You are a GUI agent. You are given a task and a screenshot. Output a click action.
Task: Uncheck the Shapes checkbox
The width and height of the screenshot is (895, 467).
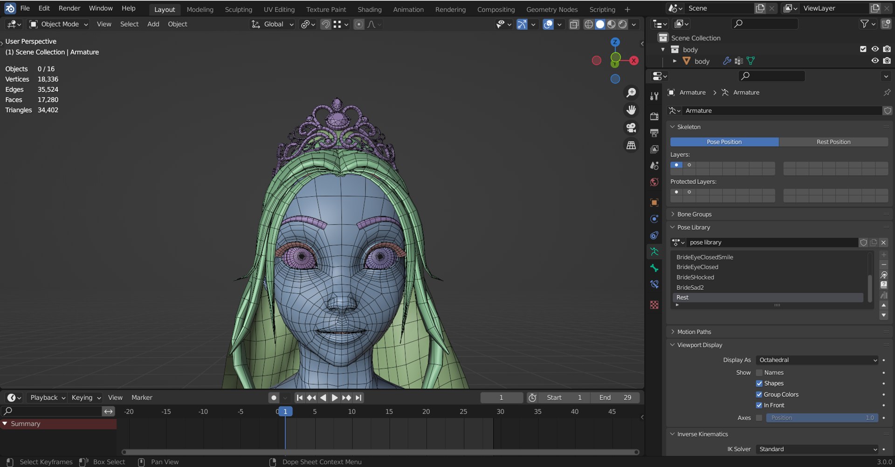click(x=759, y=383)
